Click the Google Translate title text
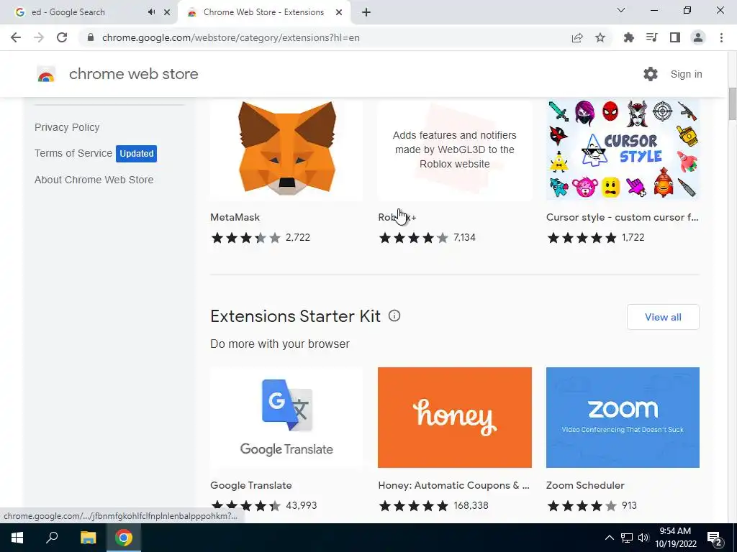 251,485
